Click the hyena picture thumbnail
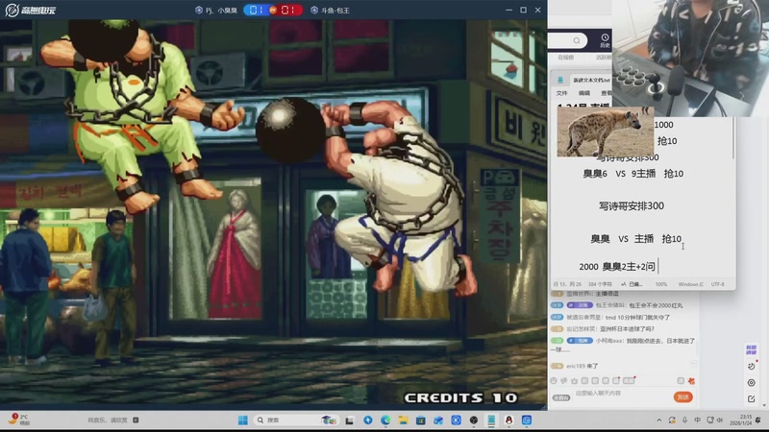 606,132
